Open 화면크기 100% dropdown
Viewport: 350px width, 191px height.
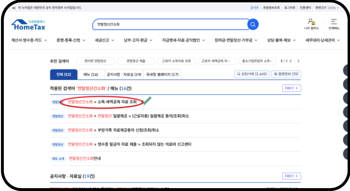click(x=327, y=8)
